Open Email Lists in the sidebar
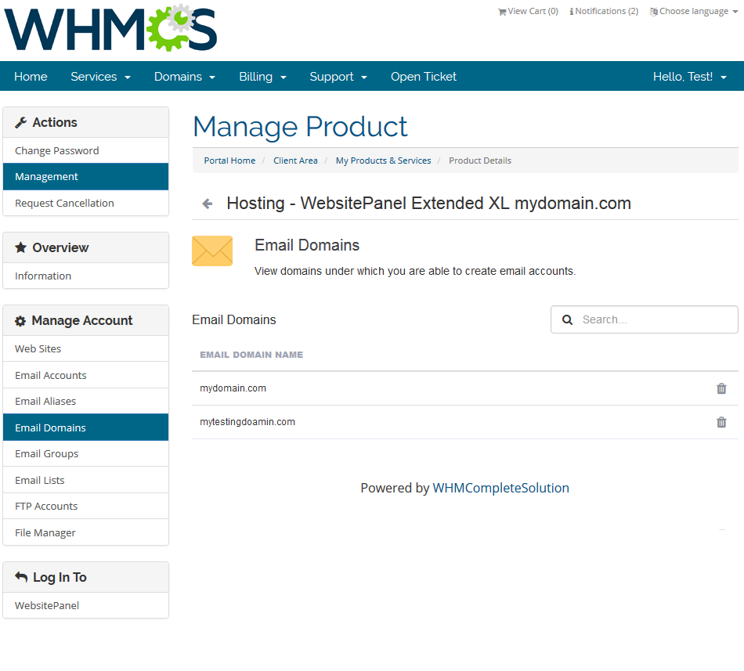This screenshot has width=744, height=671. (x=85, y=481)
